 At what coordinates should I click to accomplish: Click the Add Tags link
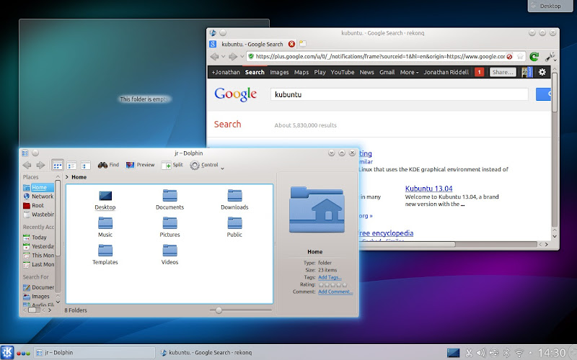330,277
